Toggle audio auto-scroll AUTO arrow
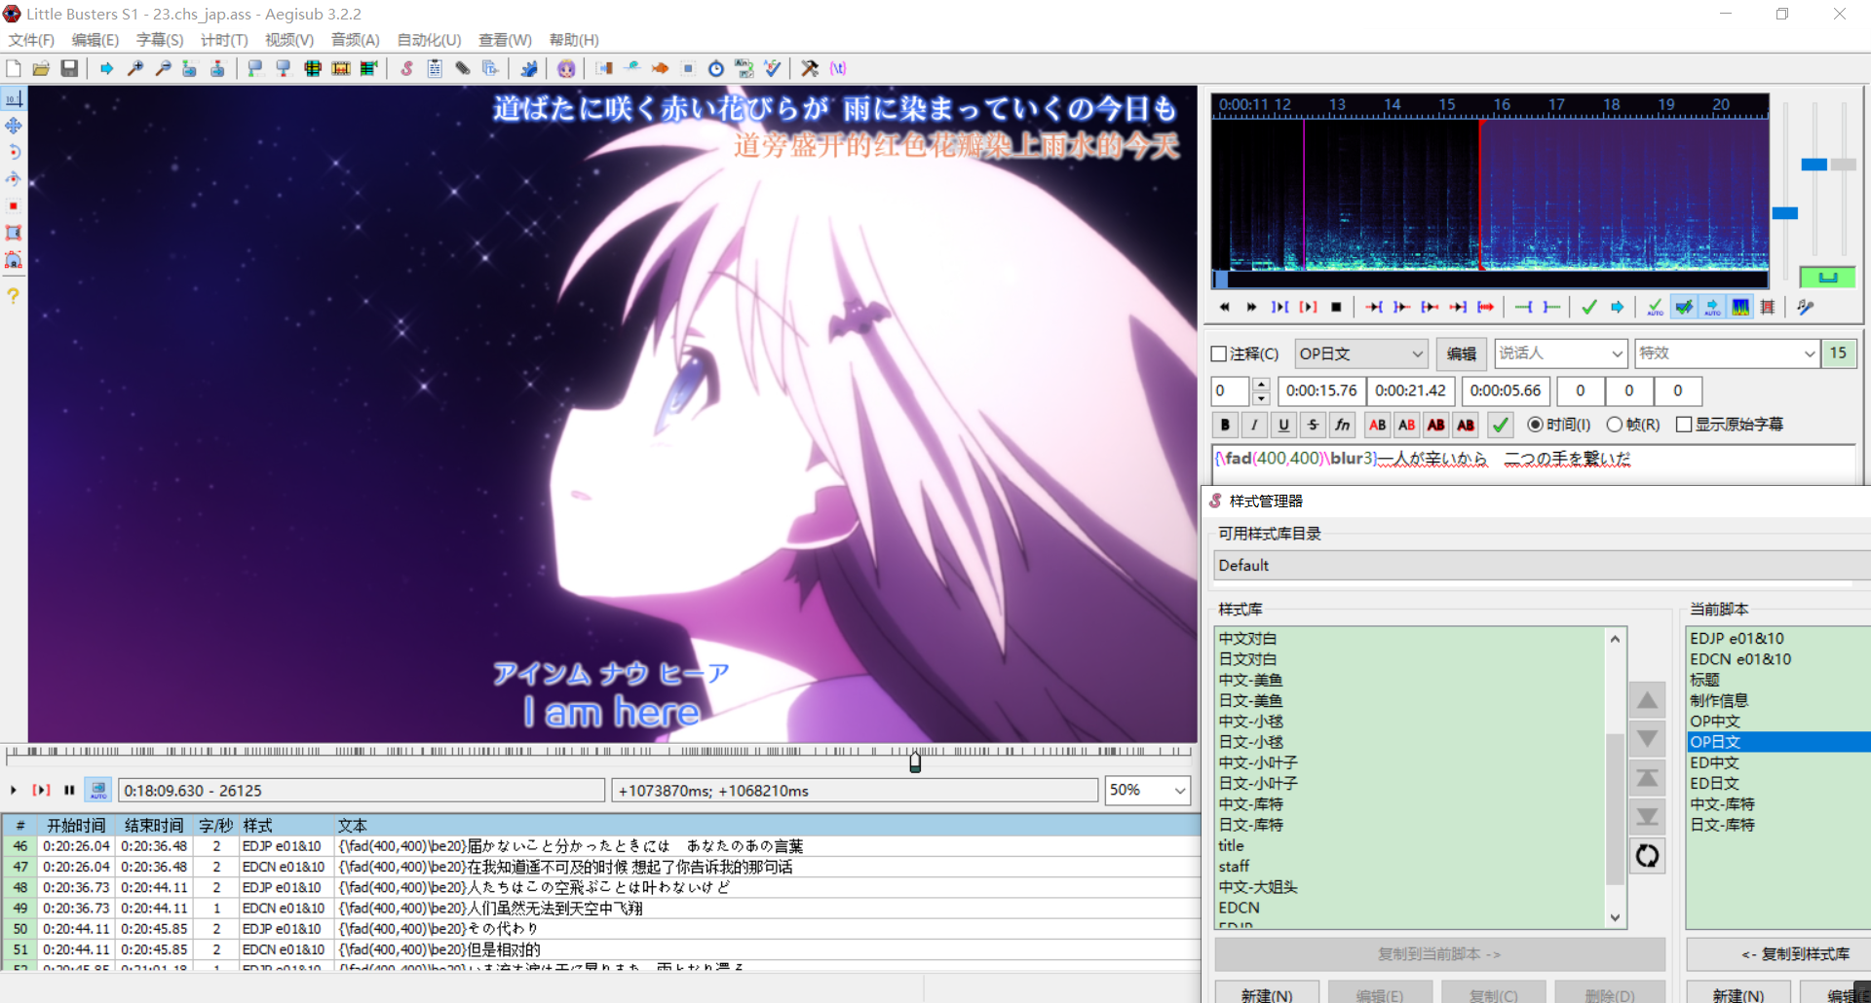 (1712, 307)
